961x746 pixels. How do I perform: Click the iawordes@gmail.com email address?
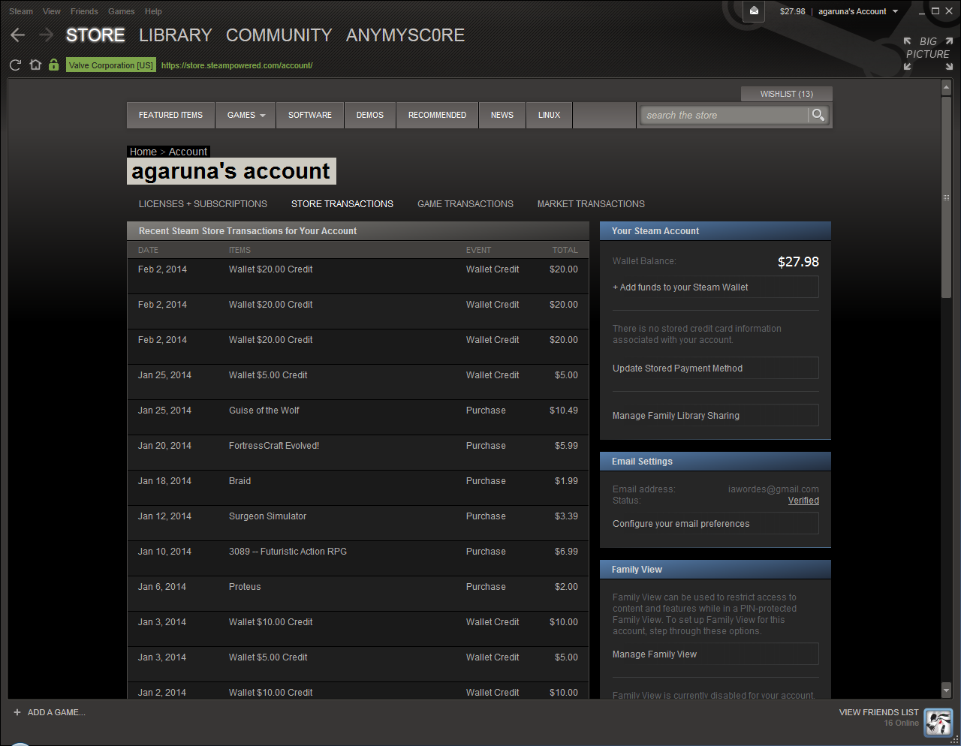coord(773,489)
